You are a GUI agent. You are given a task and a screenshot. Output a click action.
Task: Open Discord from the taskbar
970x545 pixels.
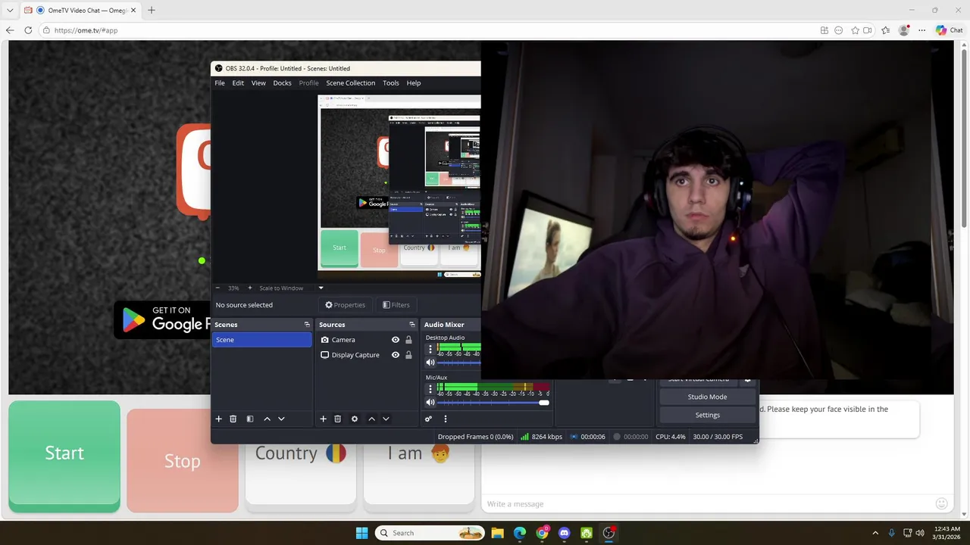(564, 533)
